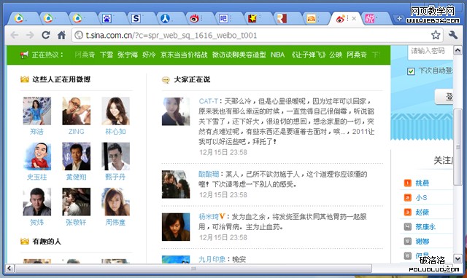Open ranked user 赵薇

[422, 212]
